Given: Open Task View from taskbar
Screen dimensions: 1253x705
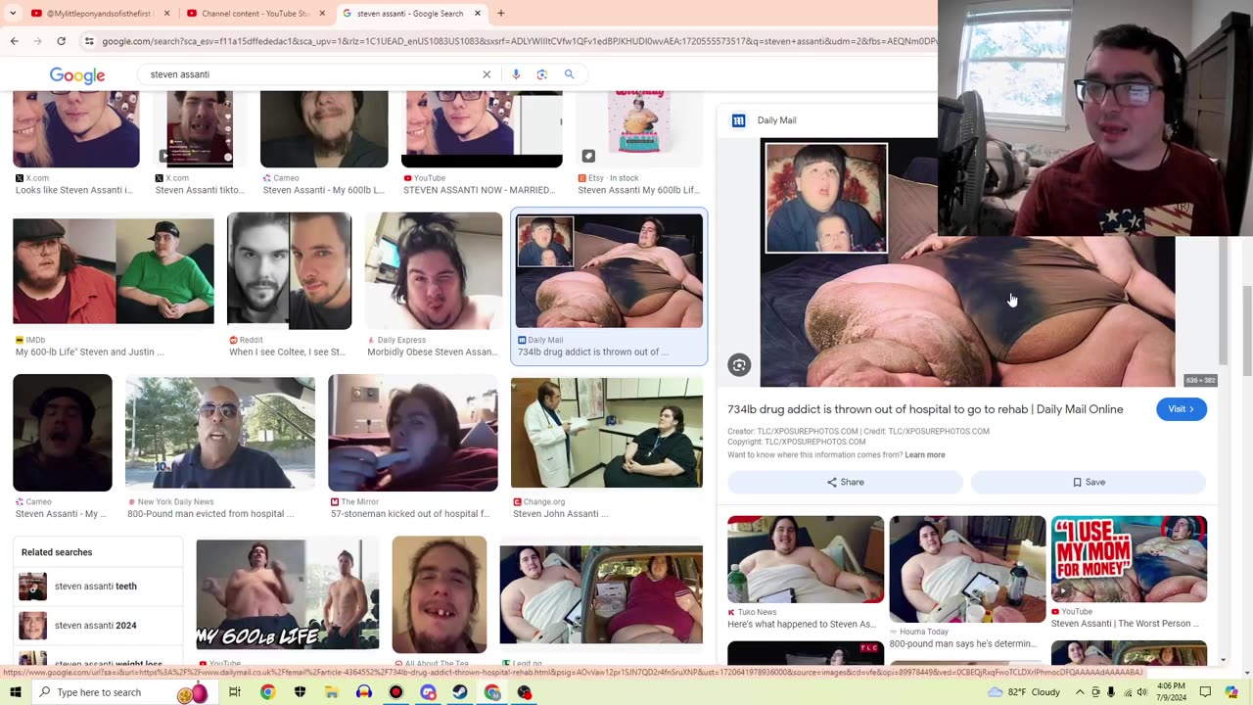Looking at the screenshot, I should (x=235, y=692).
